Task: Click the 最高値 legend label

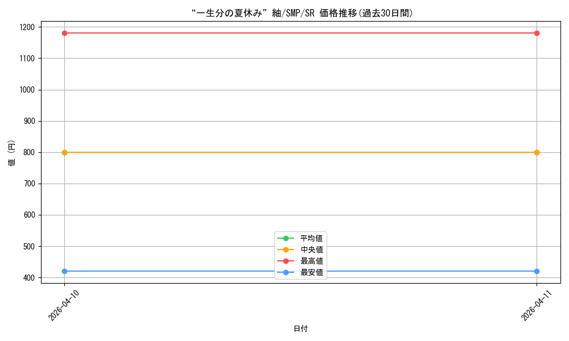Action: coord(311,261)
